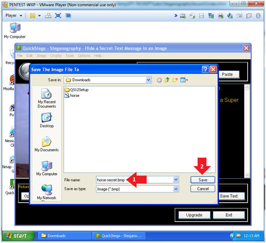Click the Upgrade button
Viewport: 266px width, 243px height.
point(194,215)
